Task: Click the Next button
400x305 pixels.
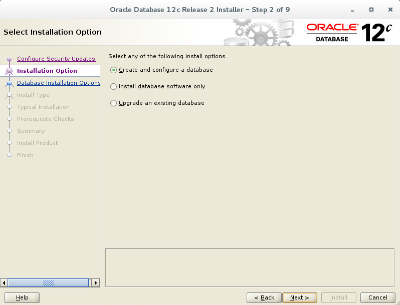Action: pyautogui.click(x=300, y=297)
